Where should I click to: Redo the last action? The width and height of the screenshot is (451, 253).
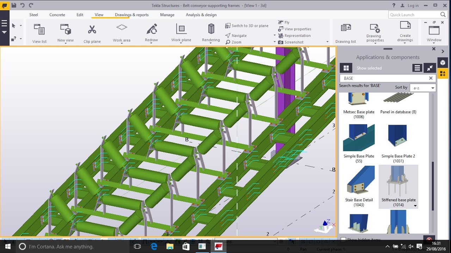tap(31, 5)
